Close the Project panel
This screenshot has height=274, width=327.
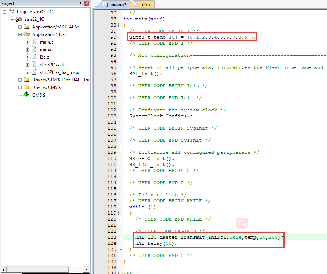coord(86,3)
